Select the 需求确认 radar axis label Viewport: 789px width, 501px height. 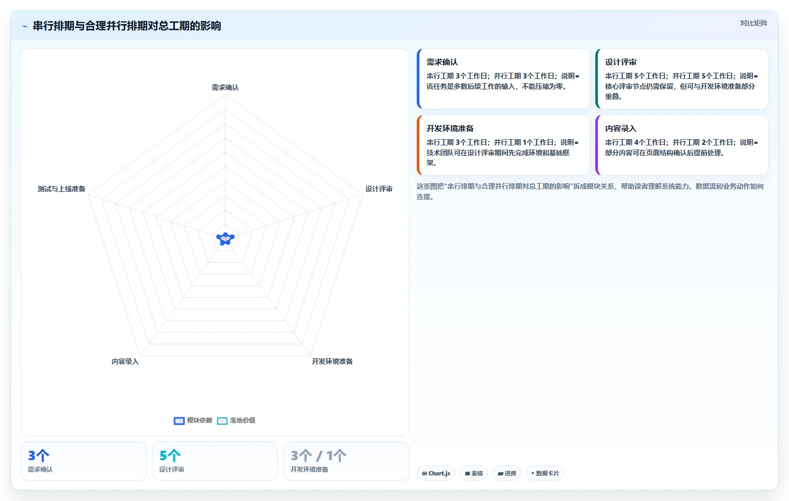[x=225, y=87]
